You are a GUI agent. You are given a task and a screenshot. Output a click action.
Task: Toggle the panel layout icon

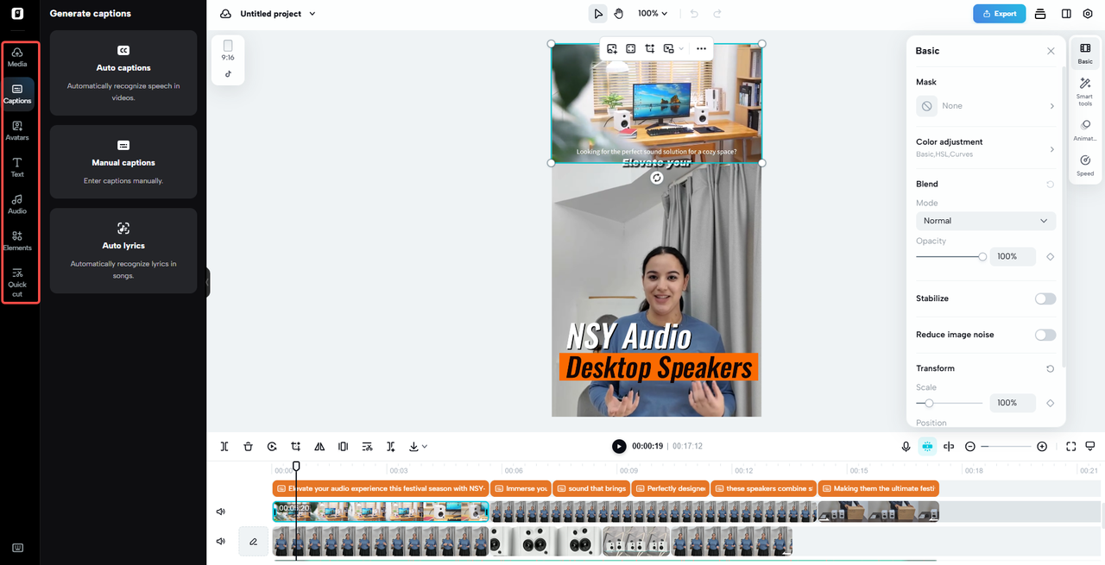pos(1066,14)
